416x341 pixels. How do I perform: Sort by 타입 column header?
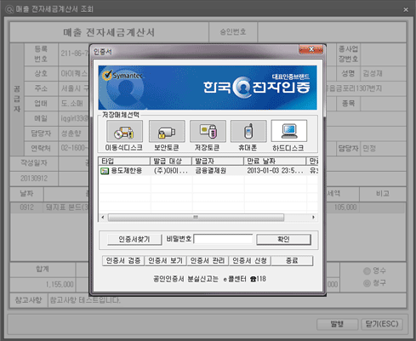point(124,161)
